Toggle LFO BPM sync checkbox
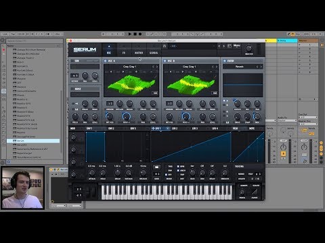The width and height of the screenshot is (325, 243). [x=178, y=166]
